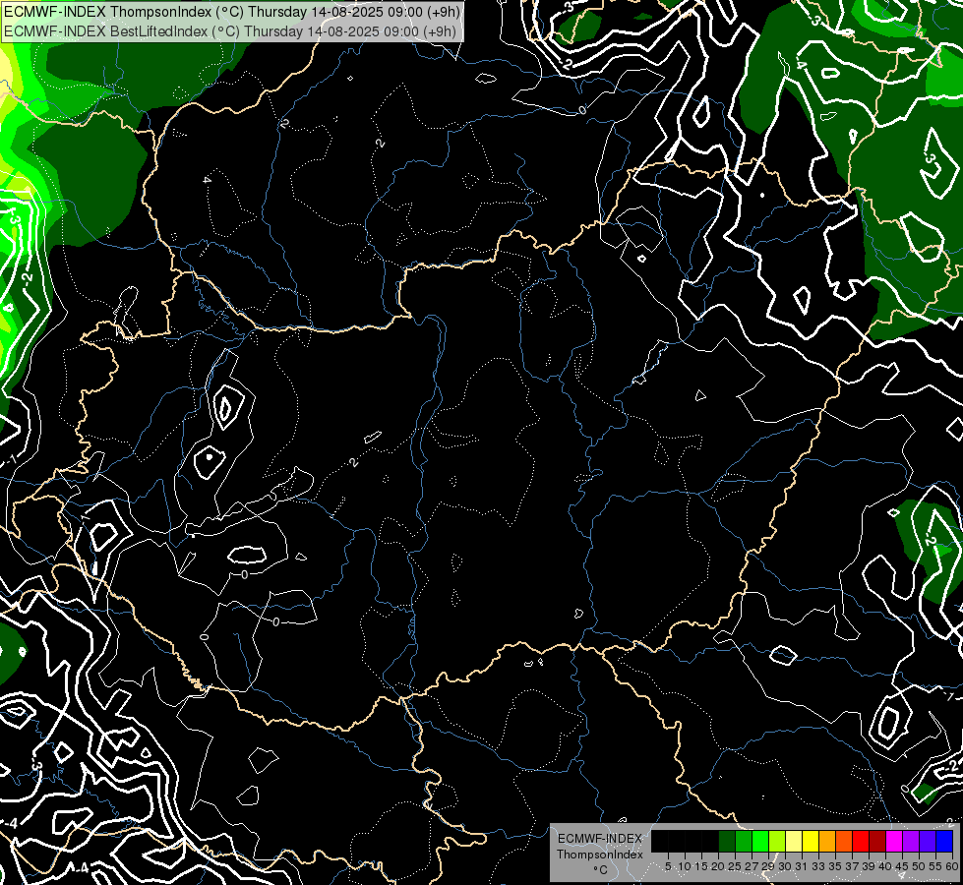Select the medium green 25–27 legend swatch
Image resolution: width=963 pixels, height=885 pixels.
[744, 841]
